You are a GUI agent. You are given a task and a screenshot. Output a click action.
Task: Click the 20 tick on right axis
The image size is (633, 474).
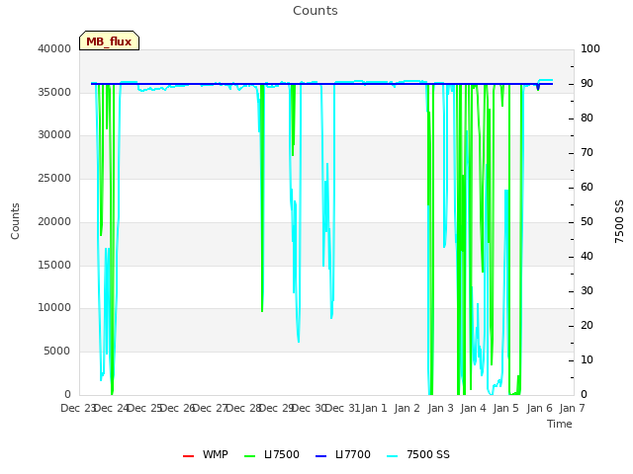587,326
